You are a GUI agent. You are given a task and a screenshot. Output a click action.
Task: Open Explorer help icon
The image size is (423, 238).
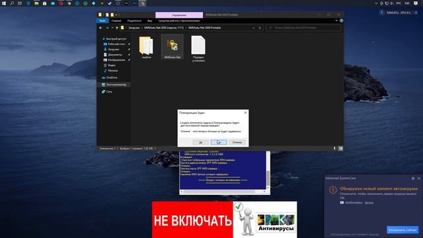pos(341,20)
